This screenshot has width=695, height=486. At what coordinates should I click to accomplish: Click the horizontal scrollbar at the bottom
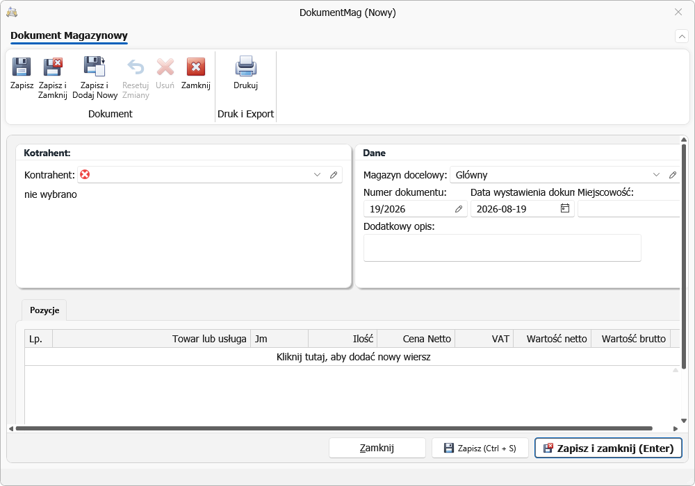click(334, 428)
